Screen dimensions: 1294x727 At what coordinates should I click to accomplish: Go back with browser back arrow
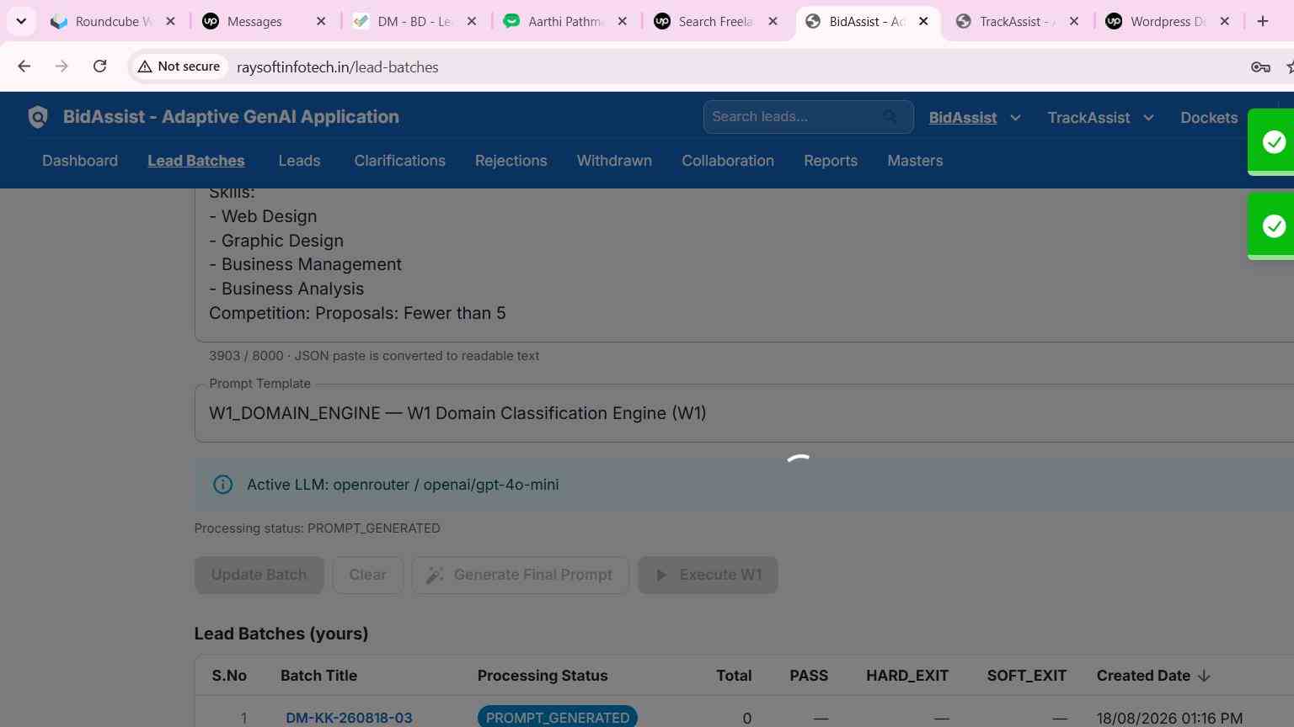(24, 66)
